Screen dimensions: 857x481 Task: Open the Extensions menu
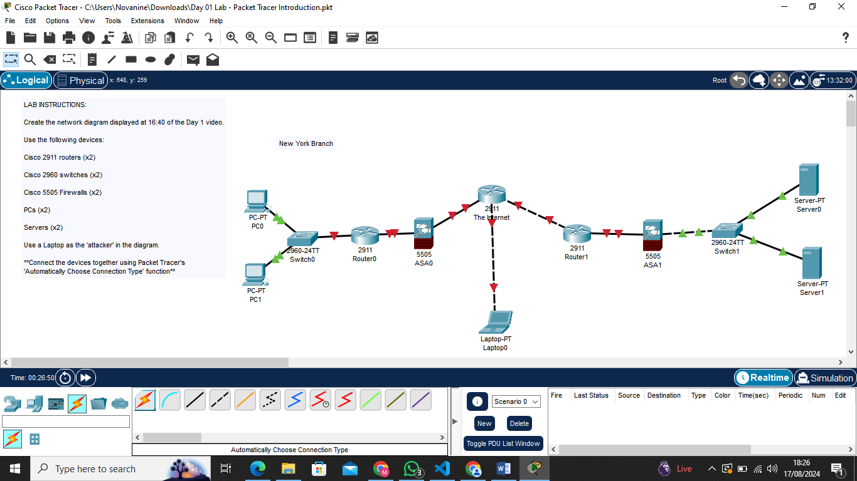(147, 21)
